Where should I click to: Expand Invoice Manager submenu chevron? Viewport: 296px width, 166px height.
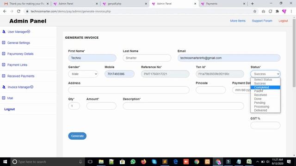pyautogui.click(x=32, y=87)
